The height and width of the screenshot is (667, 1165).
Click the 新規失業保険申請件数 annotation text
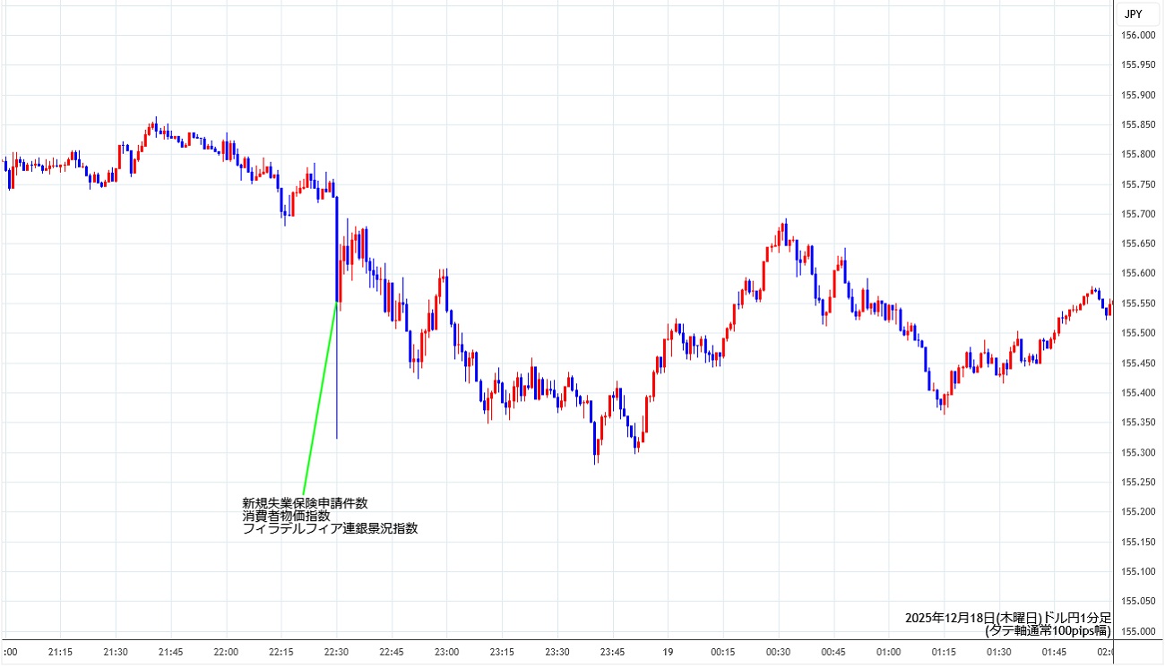pos(305,503)
